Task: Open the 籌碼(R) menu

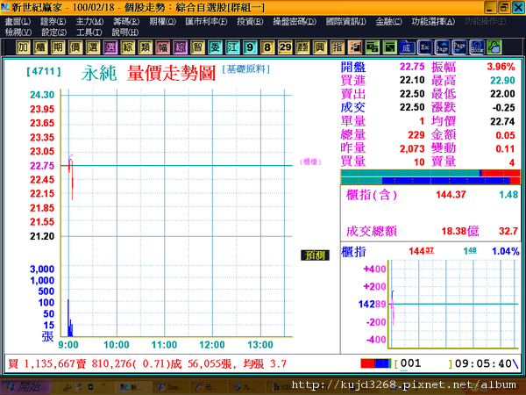Action: point(126,22)
